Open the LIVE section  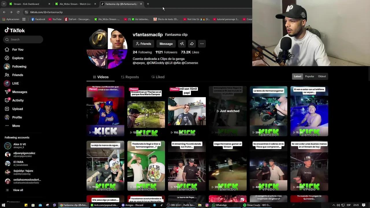click(15, 83)
